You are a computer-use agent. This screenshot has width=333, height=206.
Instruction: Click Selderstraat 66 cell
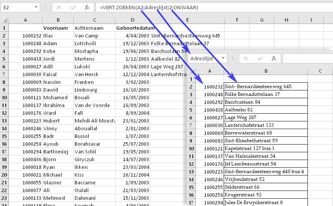pyautogui.click(x=266, y=187)
